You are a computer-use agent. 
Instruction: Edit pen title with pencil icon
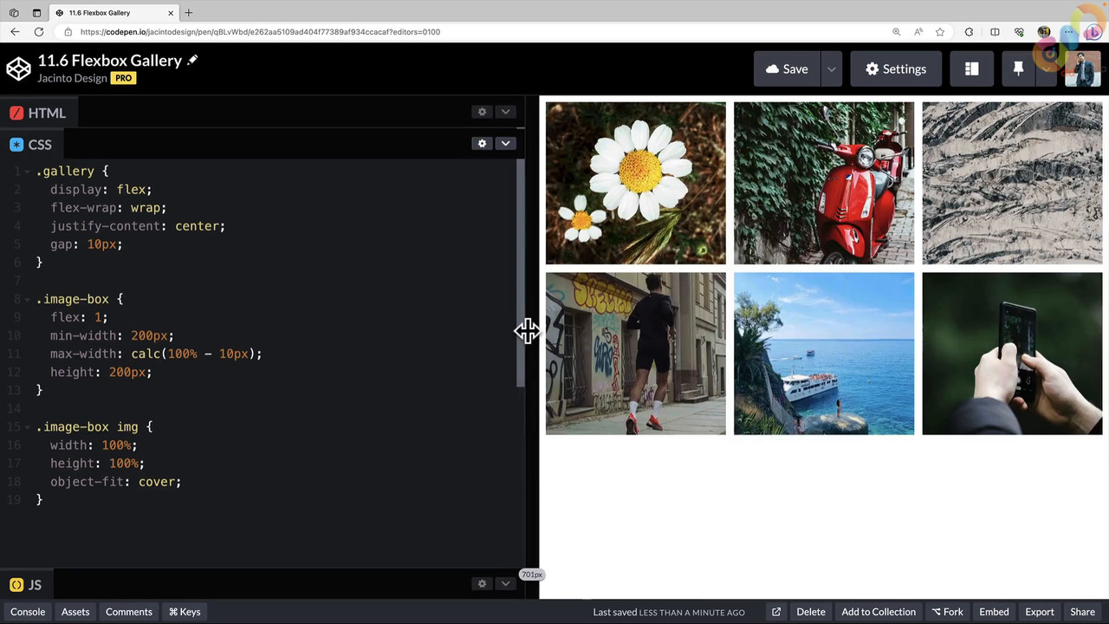[x=192, y=60]
